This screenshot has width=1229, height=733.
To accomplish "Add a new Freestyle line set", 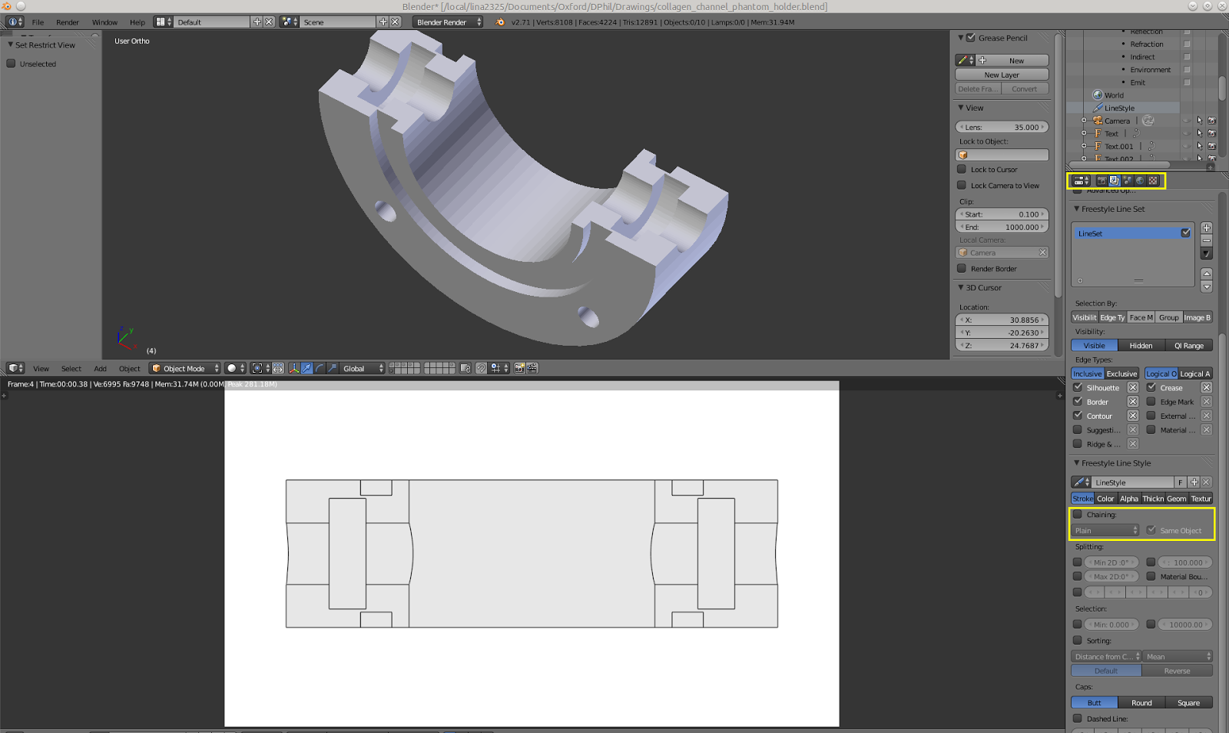I will click(x=1206, y=228).
